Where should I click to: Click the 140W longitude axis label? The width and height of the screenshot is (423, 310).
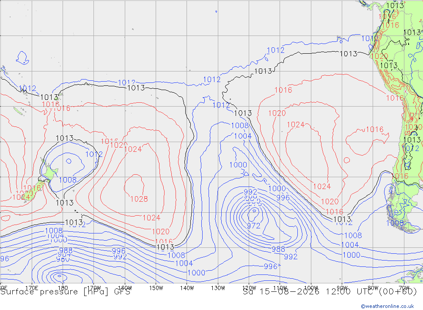tap(187, 288)
